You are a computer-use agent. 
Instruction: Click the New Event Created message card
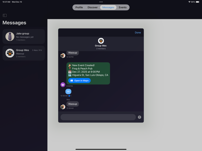point(88,73)
